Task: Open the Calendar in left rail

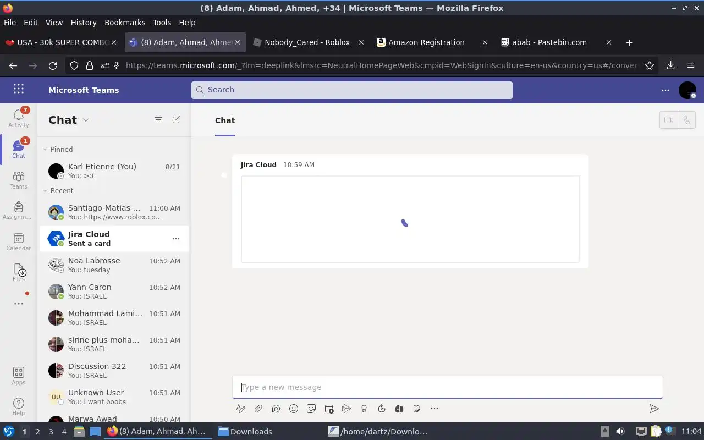Action: click(18, 241)
